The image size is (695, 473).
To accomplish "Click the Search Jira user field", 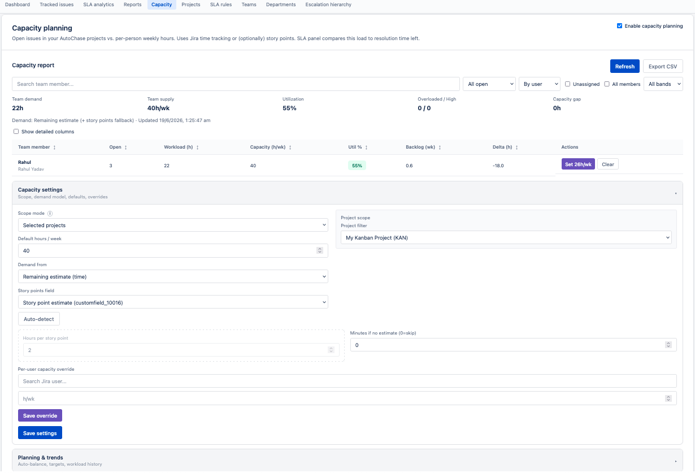I will click(x=347, y=381).
